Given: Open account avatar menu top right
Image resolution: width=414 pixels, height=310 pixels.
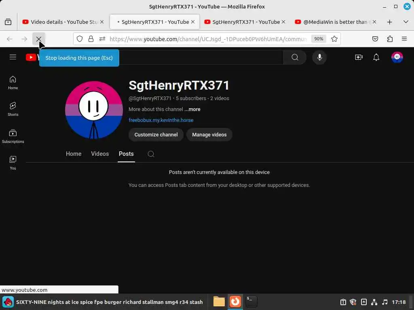Looking at the screenshot, I should (397, 57).
